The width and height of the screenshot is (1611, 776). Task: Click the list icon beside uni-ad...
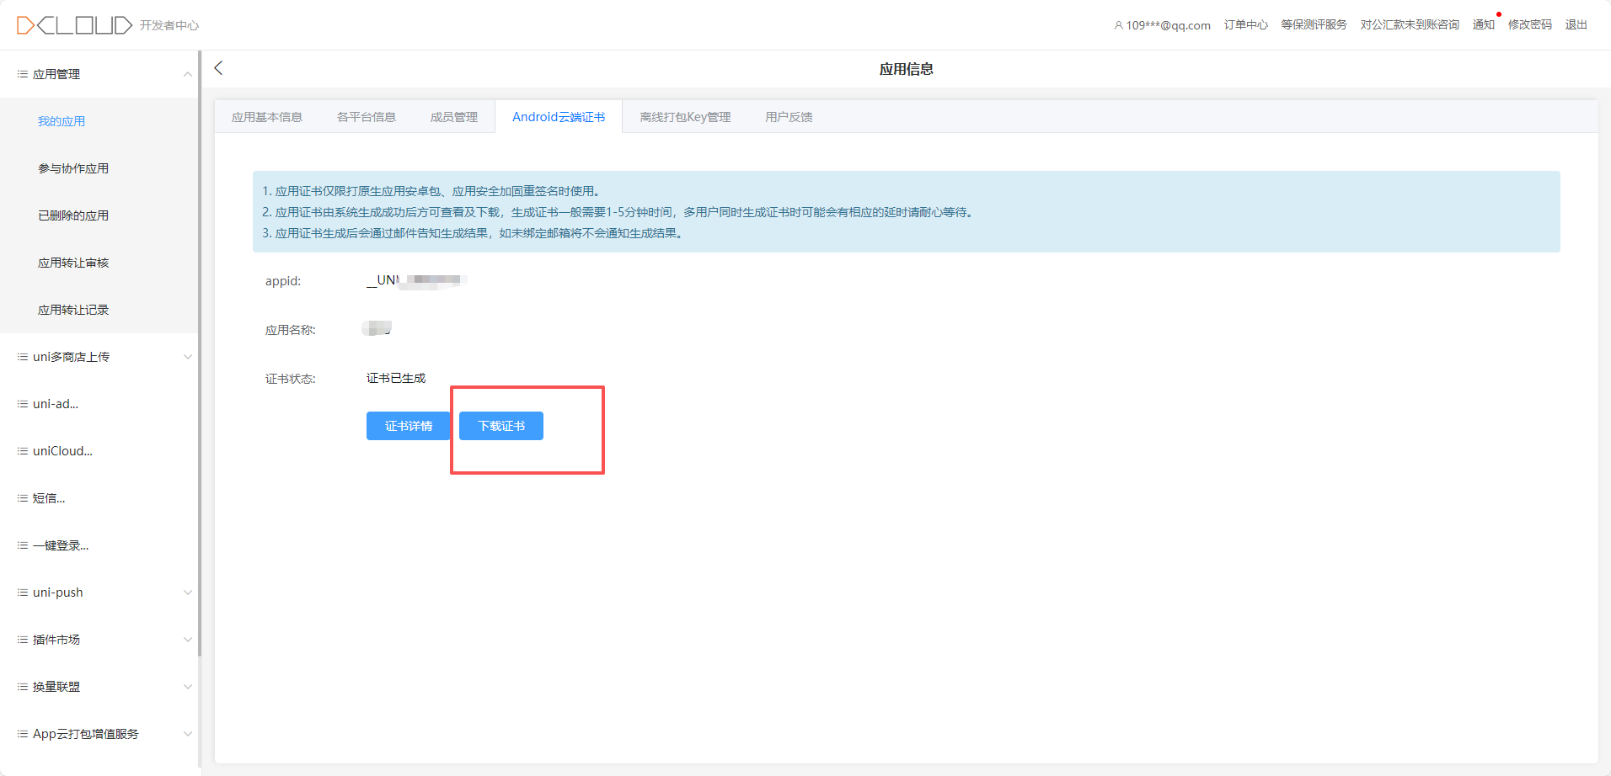(x=23, y=404)
